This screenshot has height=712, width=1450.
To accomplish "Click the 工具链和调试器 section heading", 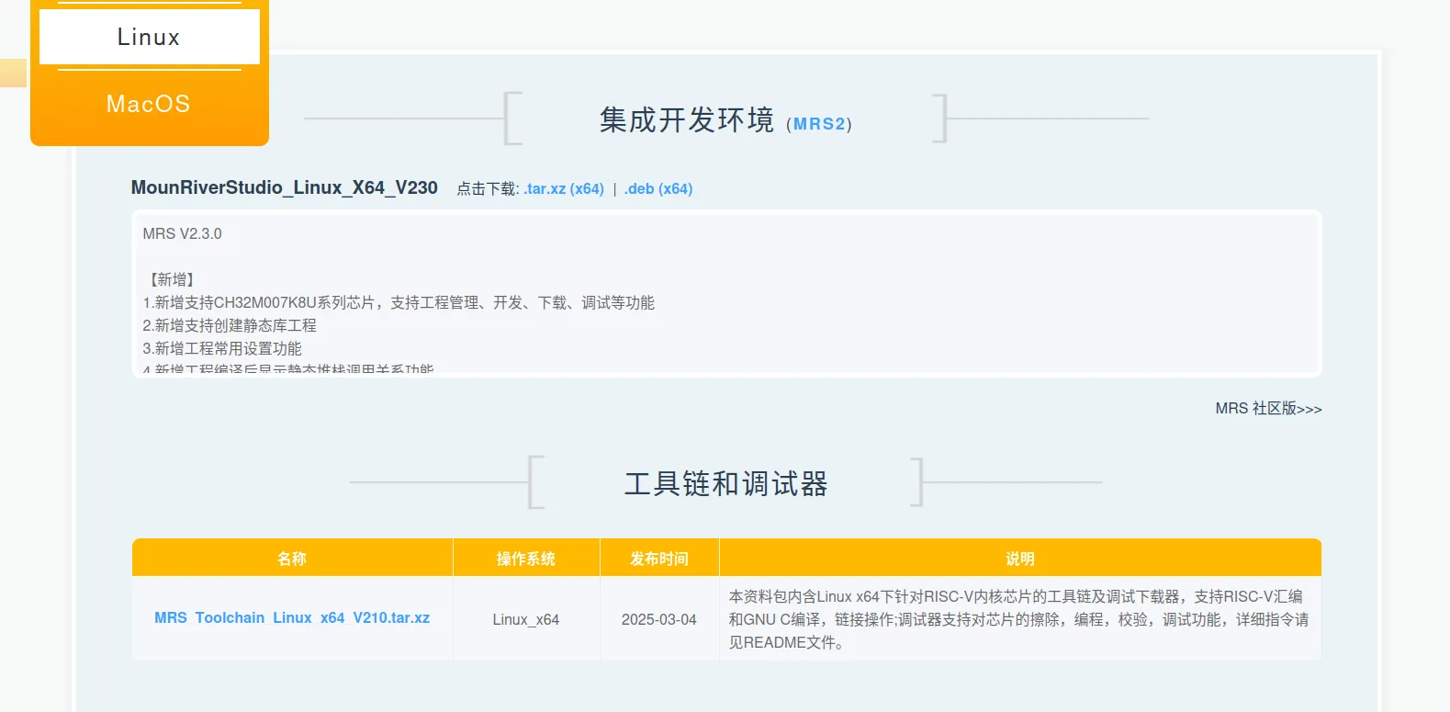I will [726, 484].
